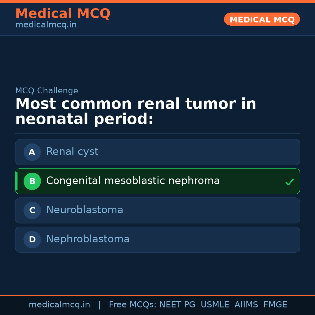Open the medicalmcq.in link under the header title
The image size is (315, 315).
coord(46,25)
